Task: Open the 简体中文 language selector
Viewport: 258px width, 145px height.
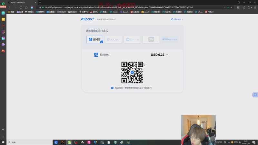Action: click(177, 19)
